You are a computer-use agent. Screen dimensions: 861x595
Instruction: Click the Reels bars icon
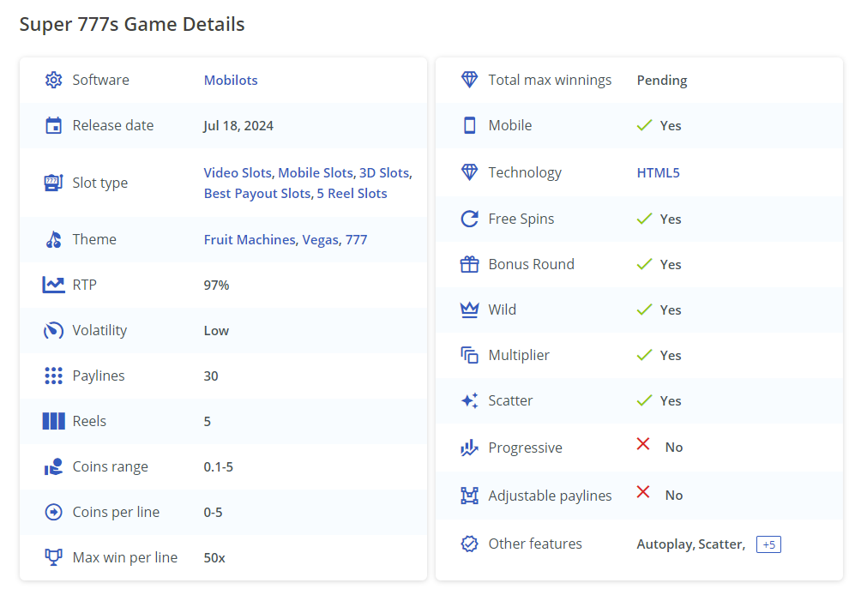(x=53, y=422)
